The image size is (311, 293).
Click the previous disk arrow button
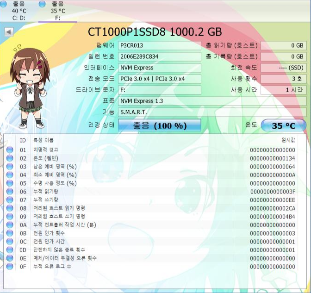click(9, 32)
